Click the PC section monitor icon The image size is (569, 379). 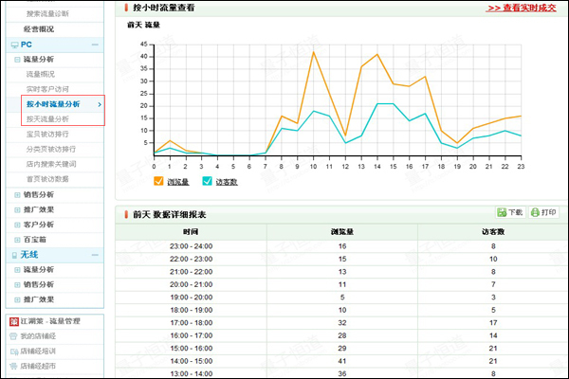[13, 45]
